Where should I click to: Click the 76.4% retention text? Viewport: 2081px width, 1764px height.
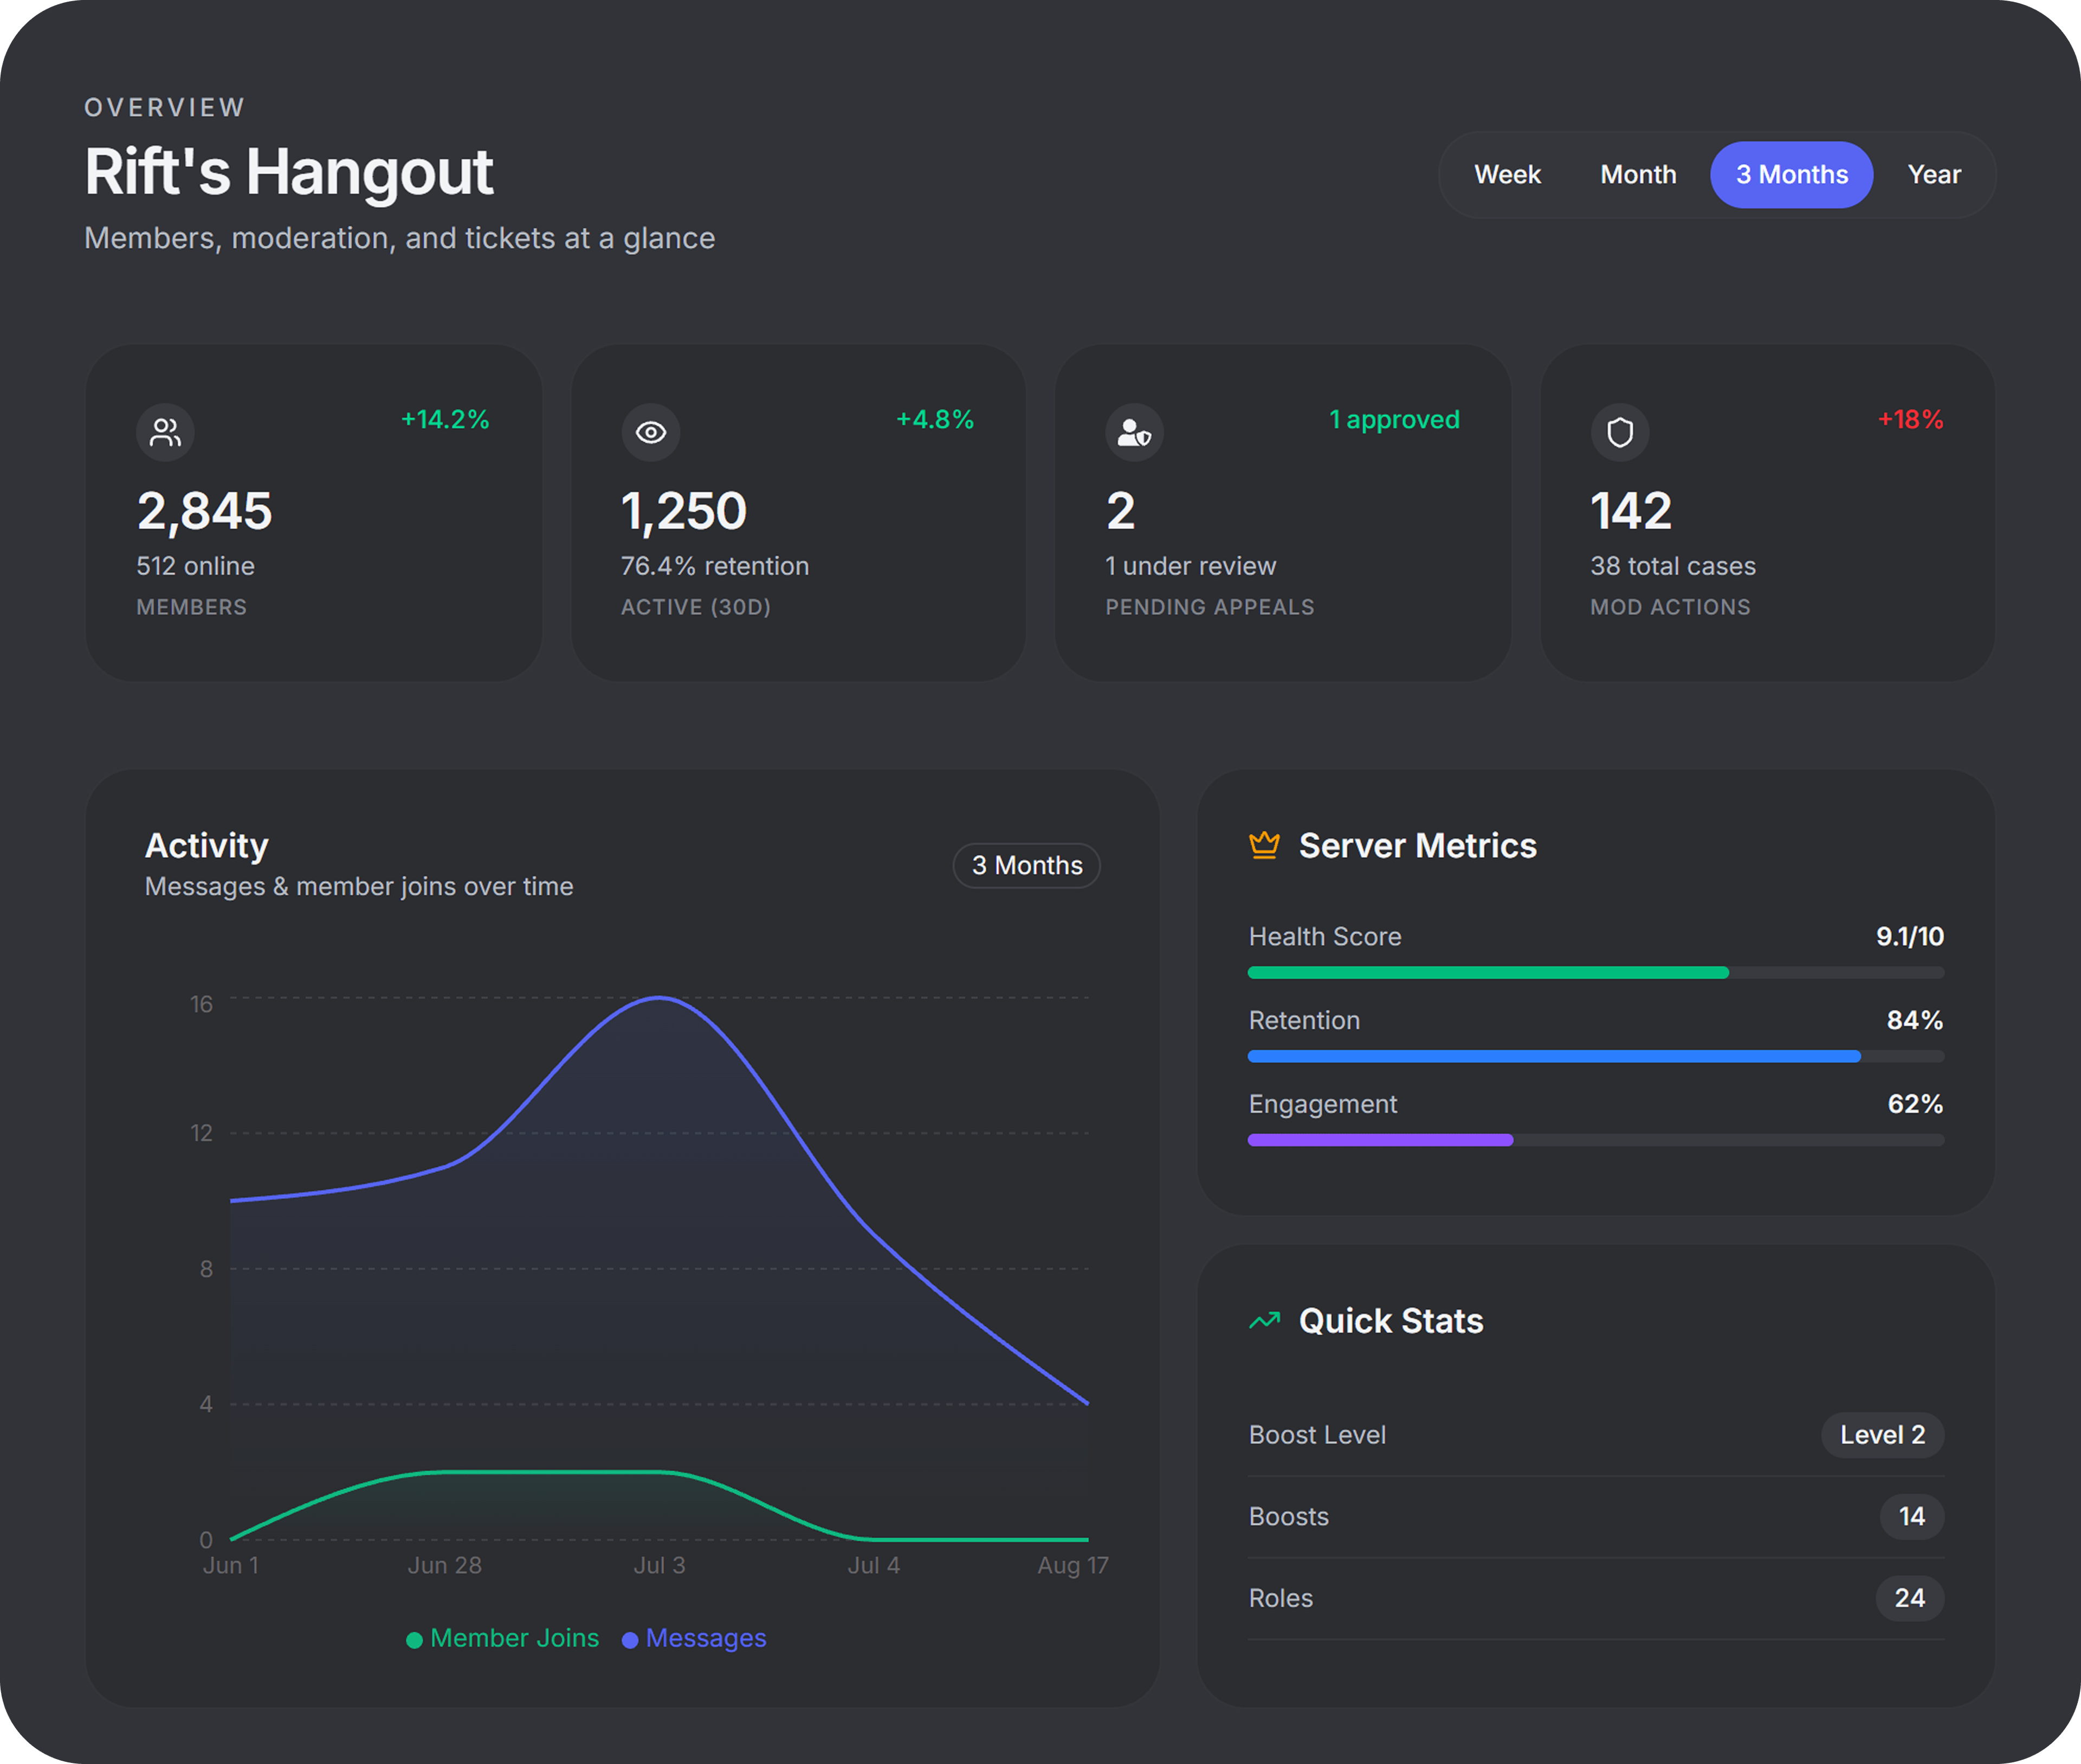[715, 566]
